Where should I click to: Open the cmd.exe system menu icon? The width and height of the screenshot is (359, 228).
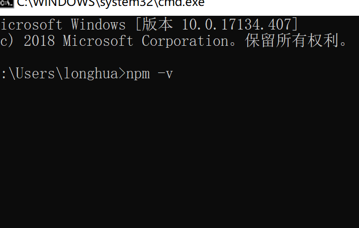pos(6,3)
